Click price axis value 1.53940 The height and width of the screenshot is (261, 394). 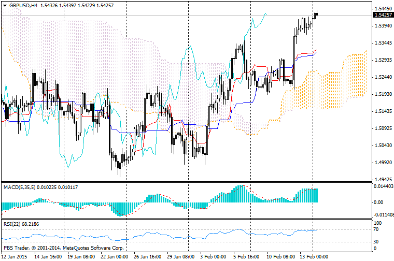pos(383,26)
